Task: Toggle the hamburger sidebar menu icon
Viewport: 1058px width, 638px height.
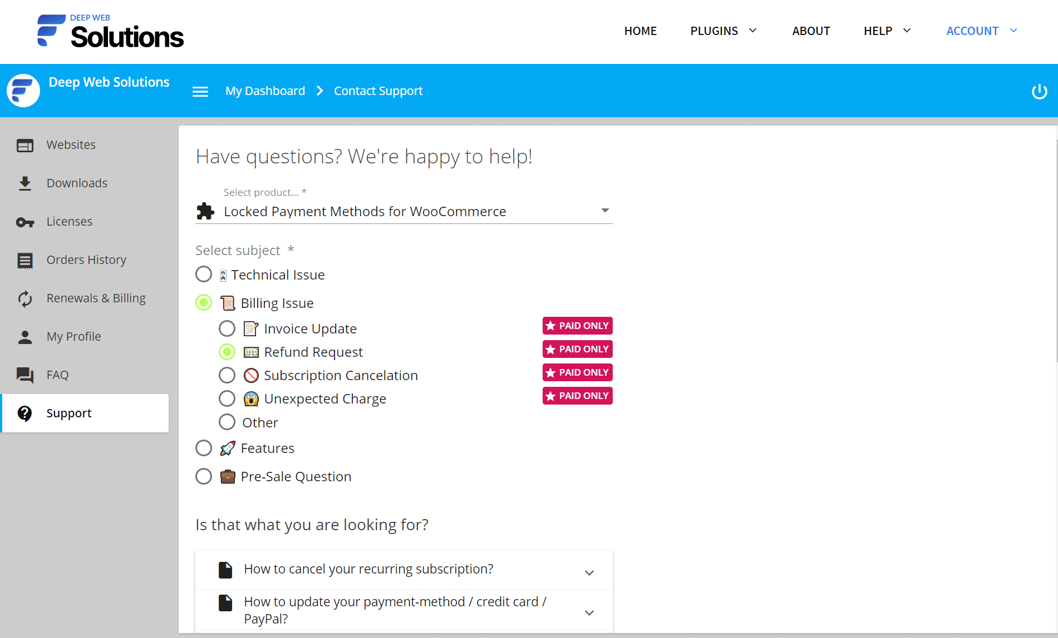Action: (200, 91)
